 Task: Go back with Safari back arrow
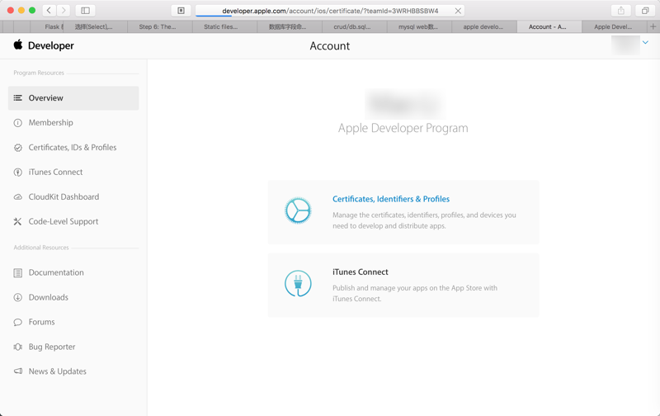pos(49,11)
